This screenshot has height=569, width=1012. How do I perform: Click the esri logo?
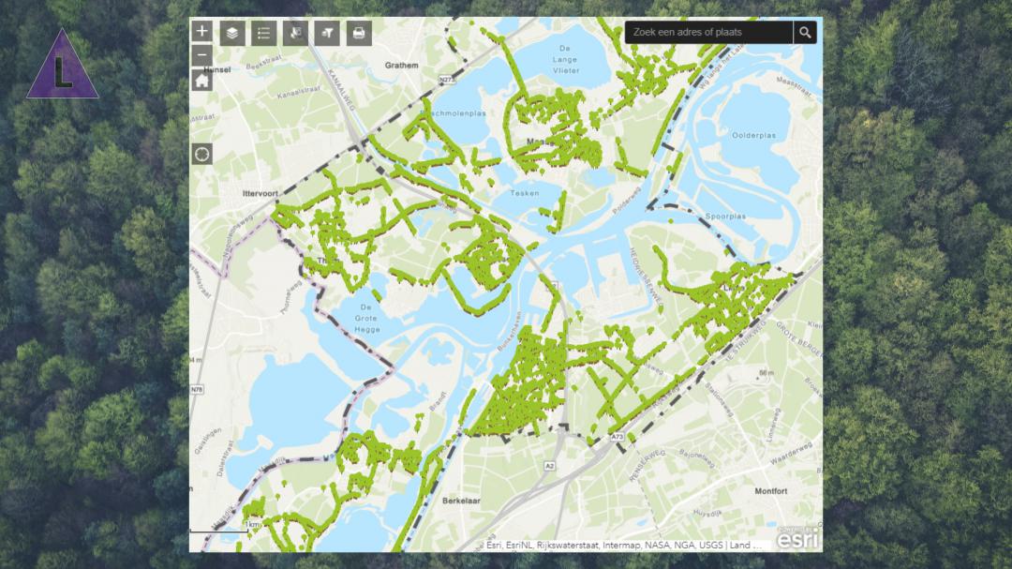pyautogui.click(x=797, y=539)
